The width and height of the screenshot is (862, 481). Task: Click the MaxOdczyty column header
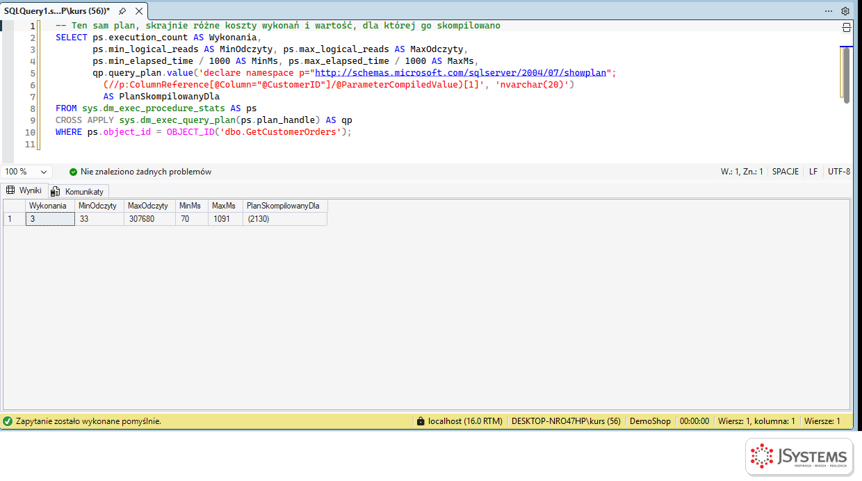pyautogui.click(x=151, y=206)
